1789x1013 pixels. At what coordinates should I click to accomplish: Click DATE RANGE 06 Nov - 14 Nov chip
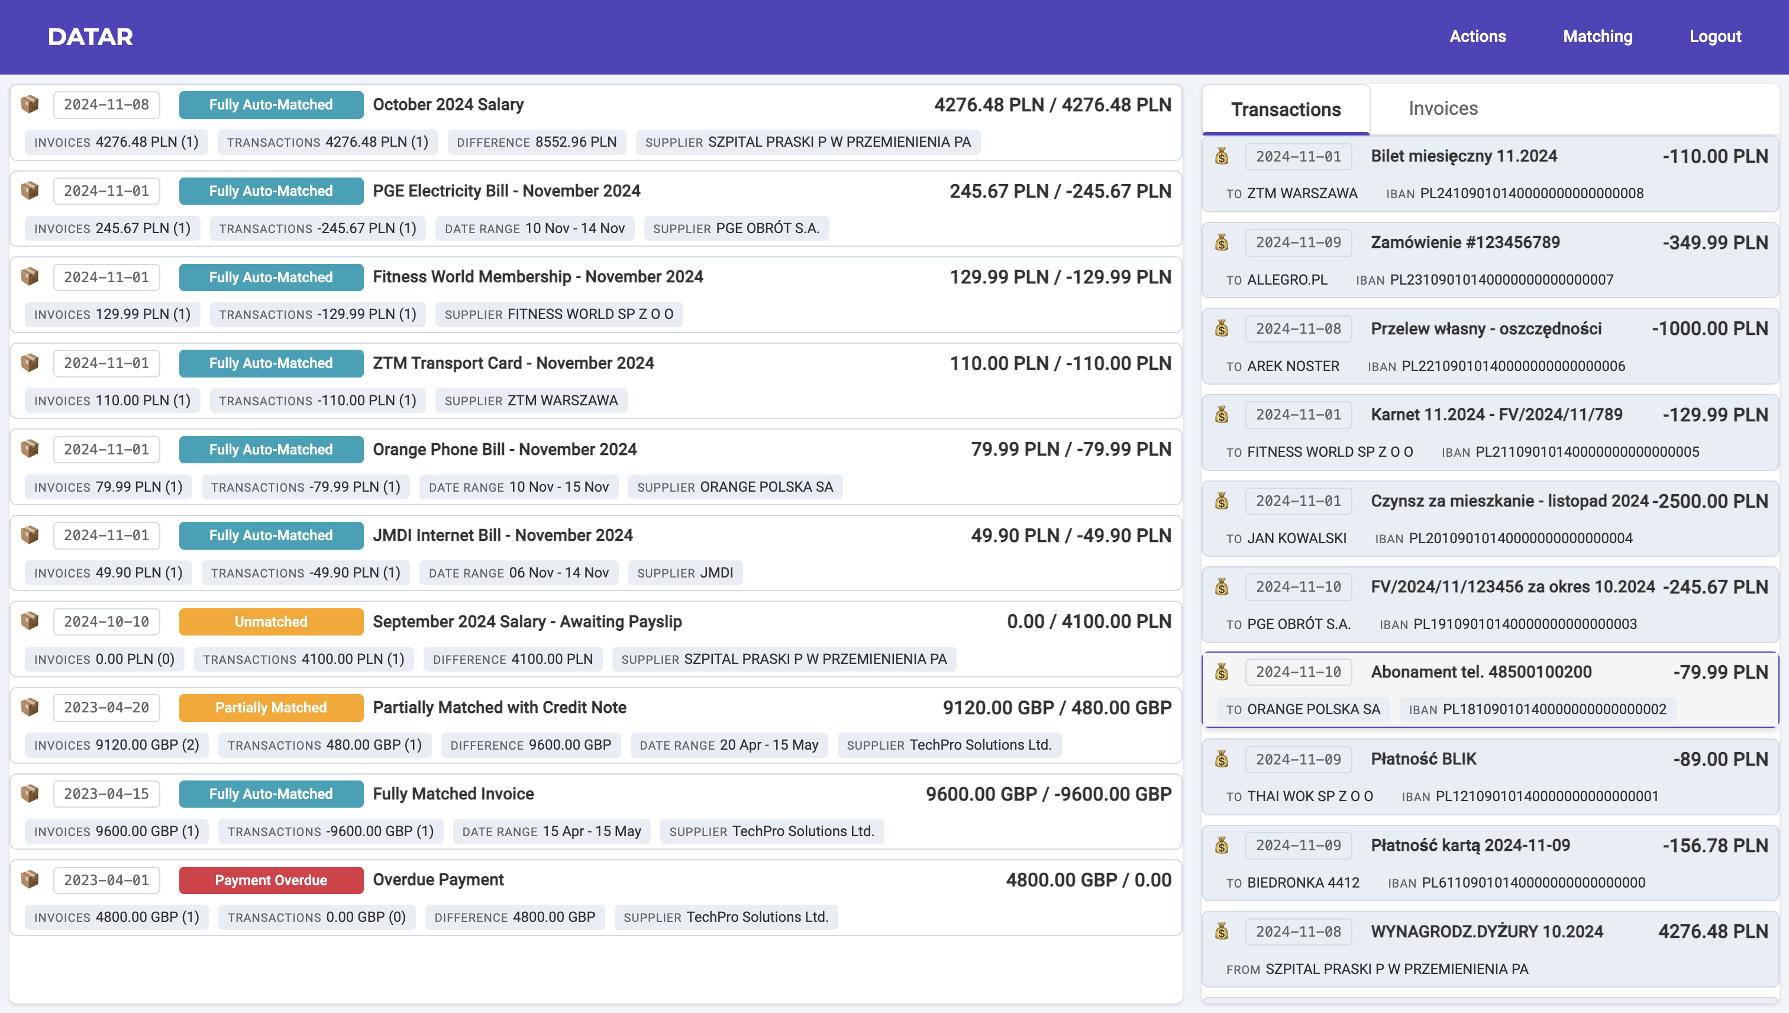click(518, 573)
